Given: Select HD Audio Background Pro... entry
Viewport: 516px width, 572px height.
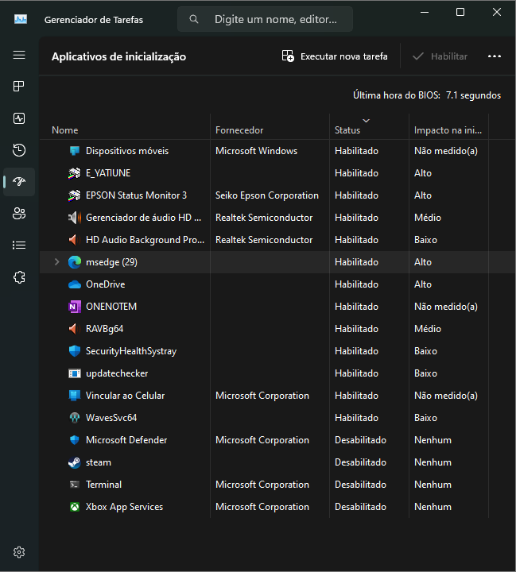Looking at the screenshot, I should (x=145, y=240).
